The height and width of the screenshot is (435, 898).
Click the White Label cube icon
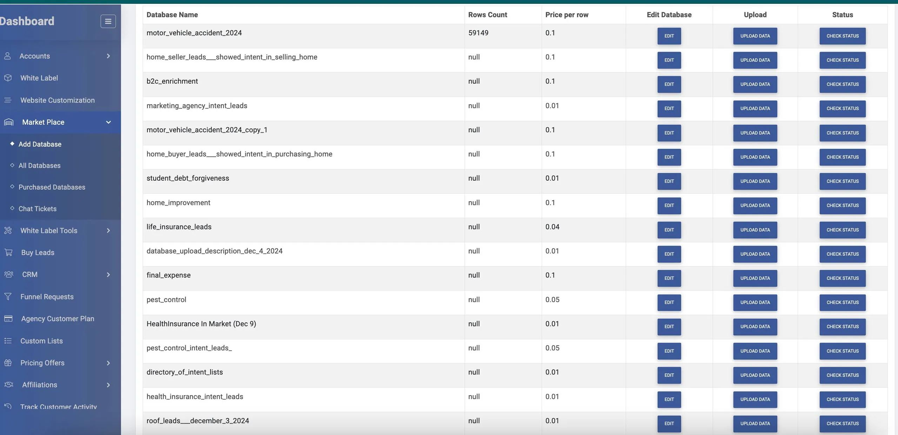8,78
